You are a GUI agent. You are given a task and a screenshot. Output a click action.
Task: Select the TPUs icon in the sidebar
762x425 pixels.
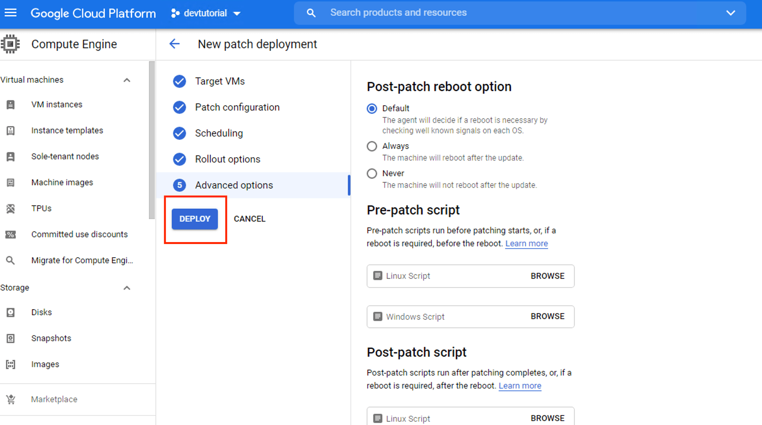click(11, 208)
